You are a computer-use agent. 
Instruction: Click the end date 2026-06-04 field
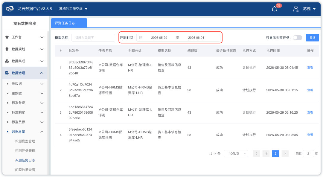pyautogui.click(x=196, y=38)
